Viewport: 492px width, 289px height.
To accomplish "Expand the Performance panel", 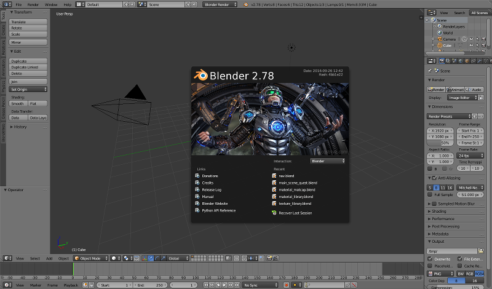I will point(443,218).
